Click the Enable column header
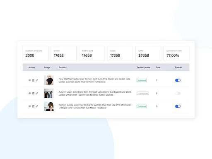The height and width of the screenshot is (159, 212). coord(178,67)
